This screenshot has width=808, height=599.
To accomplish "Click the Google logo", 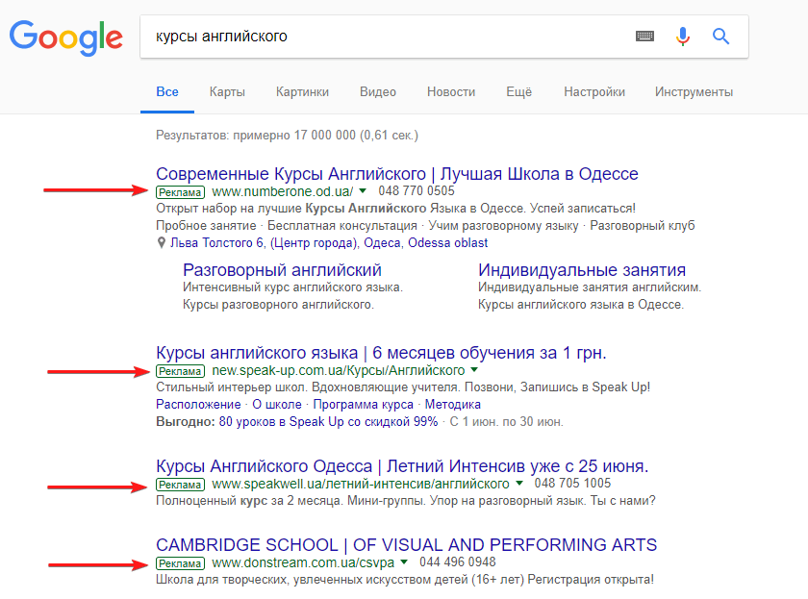I will [66, 38].
